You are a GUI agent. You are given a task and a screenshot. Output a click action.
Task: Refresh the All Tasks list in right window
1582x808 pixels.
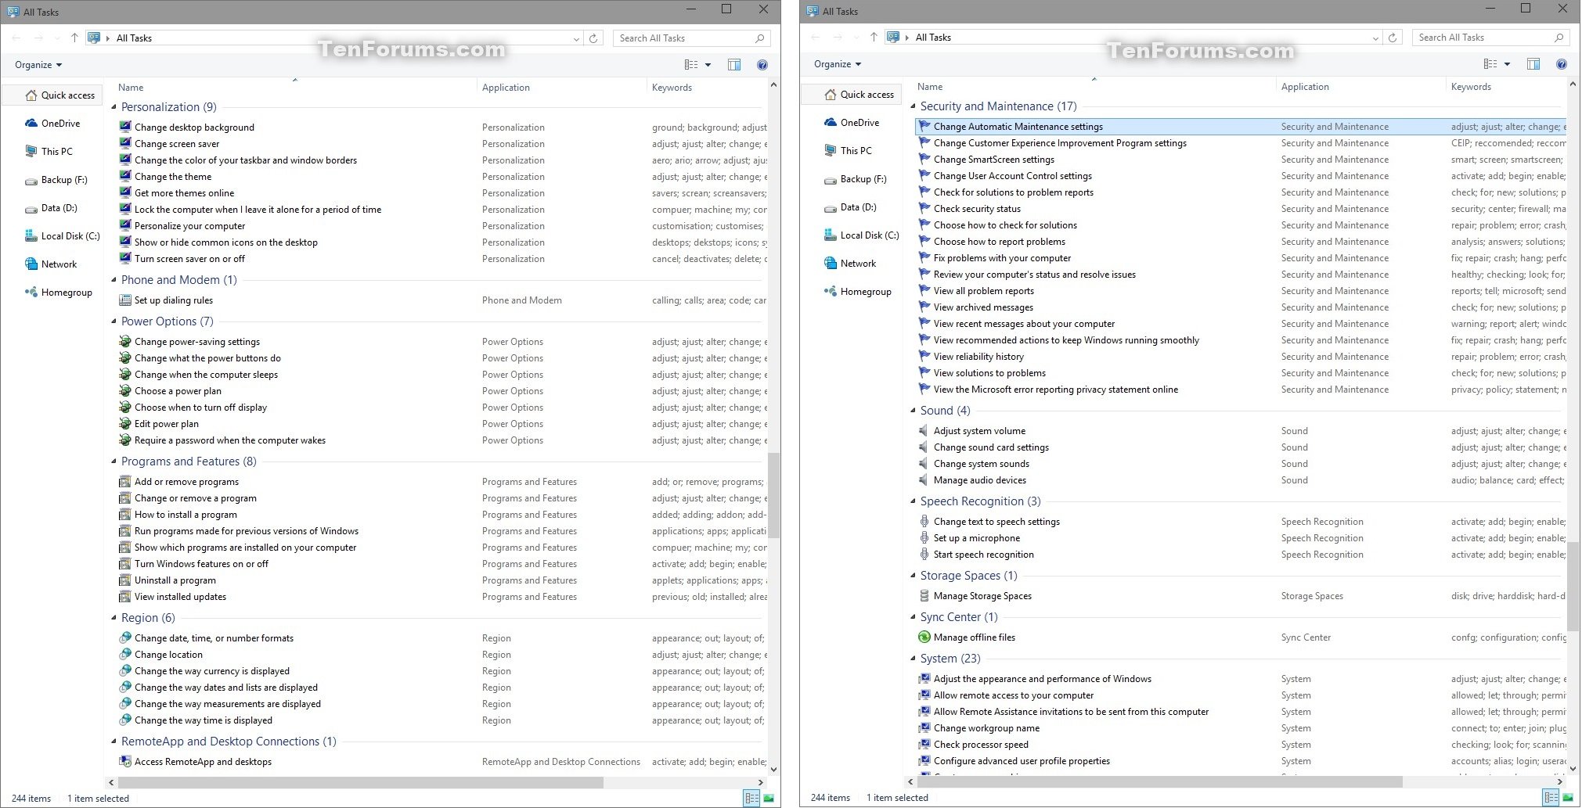point(1393,38)
